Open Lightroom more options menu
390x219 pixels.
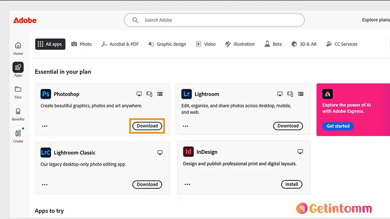[x=185, y=126]
